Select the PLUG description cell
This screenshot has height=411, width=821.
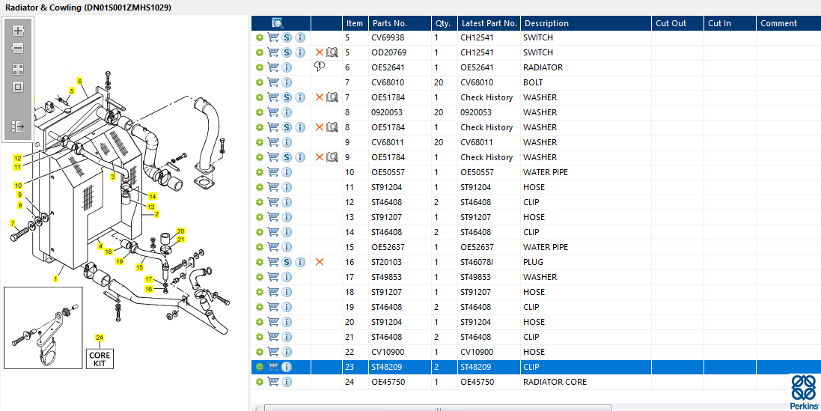pos(586,262)
